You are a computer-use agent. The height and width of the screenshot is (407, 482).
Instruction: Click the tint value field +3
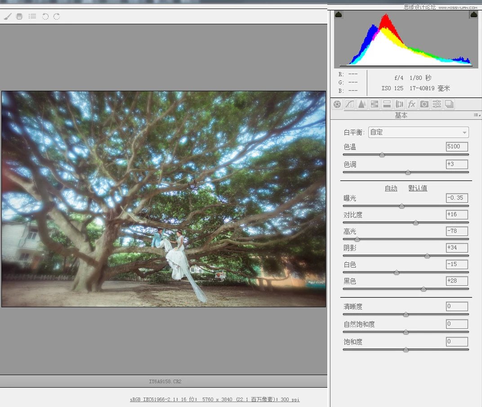[x=457, y=164]
